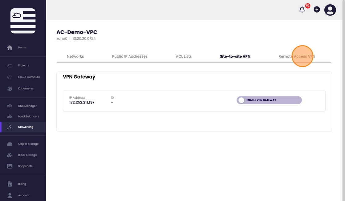
Task: Open DNS Manager from sidebar
Action: tap(27, 106)
